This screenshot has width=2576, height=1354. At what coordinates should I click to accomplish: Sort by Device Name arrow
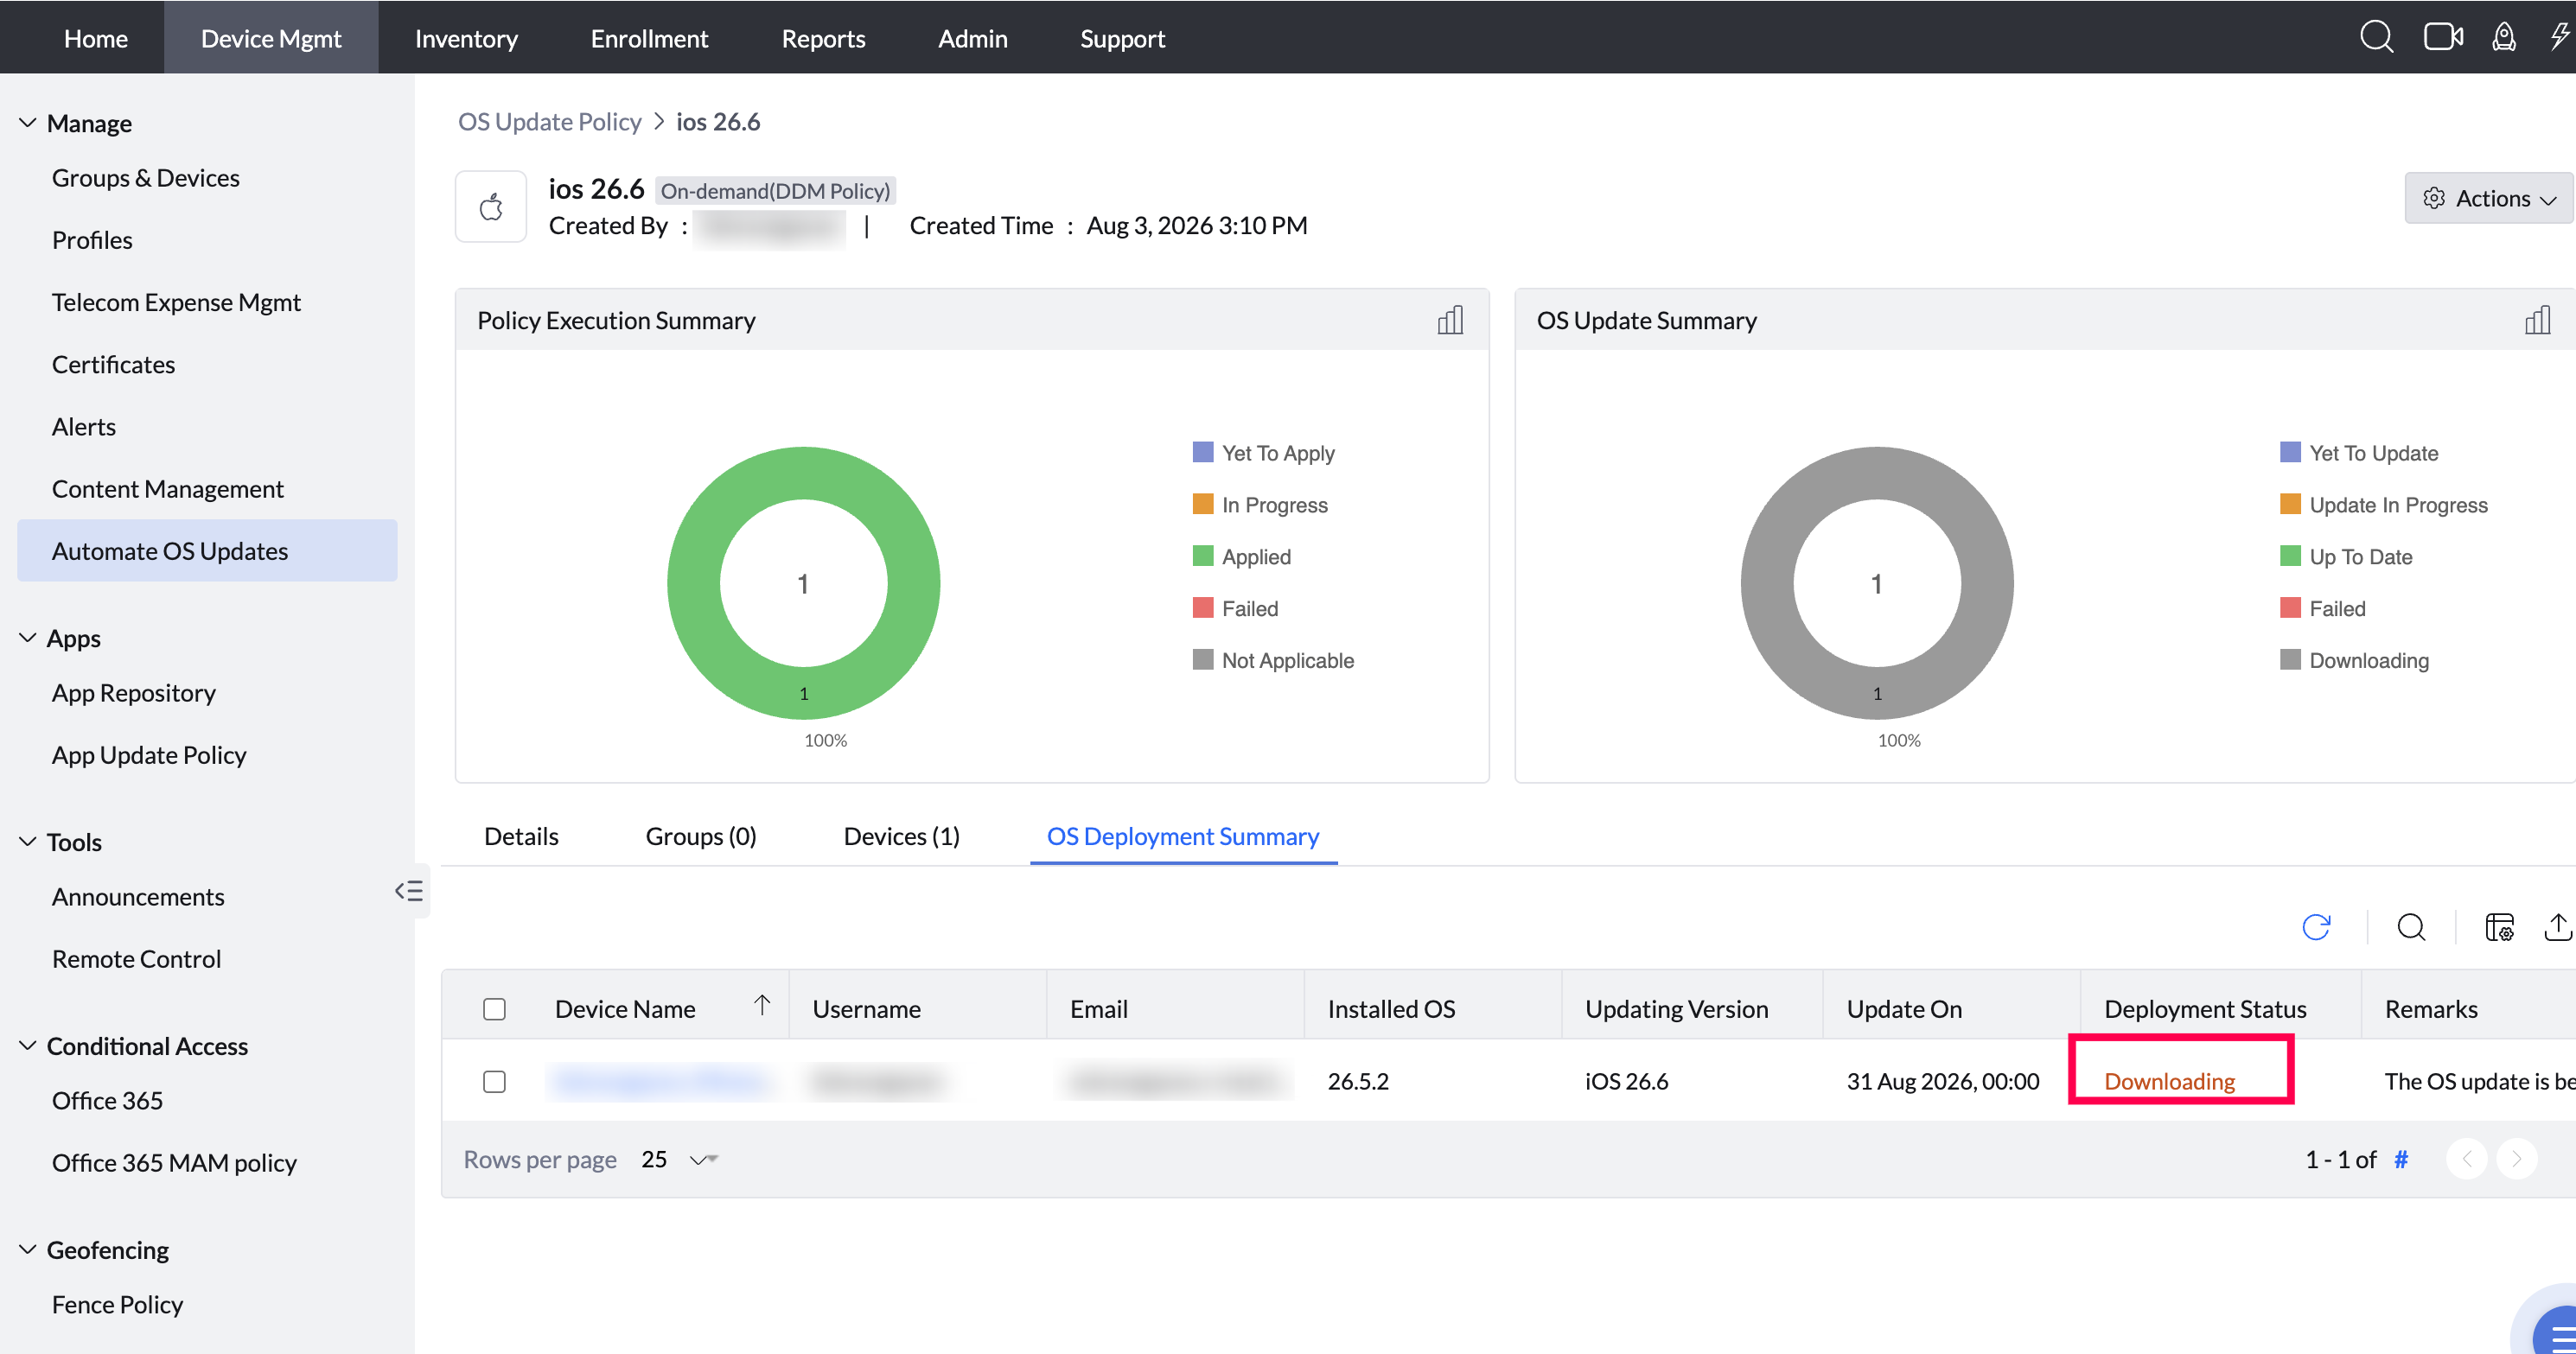pyautogui.click(x=762, y=1005)
